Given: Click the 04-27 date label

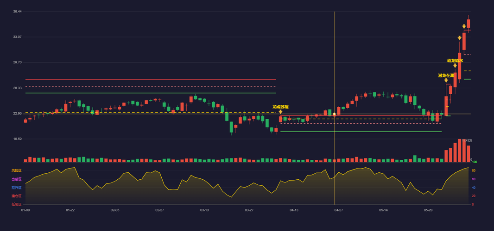Looking at the screenshot, I should coord(339,210).
